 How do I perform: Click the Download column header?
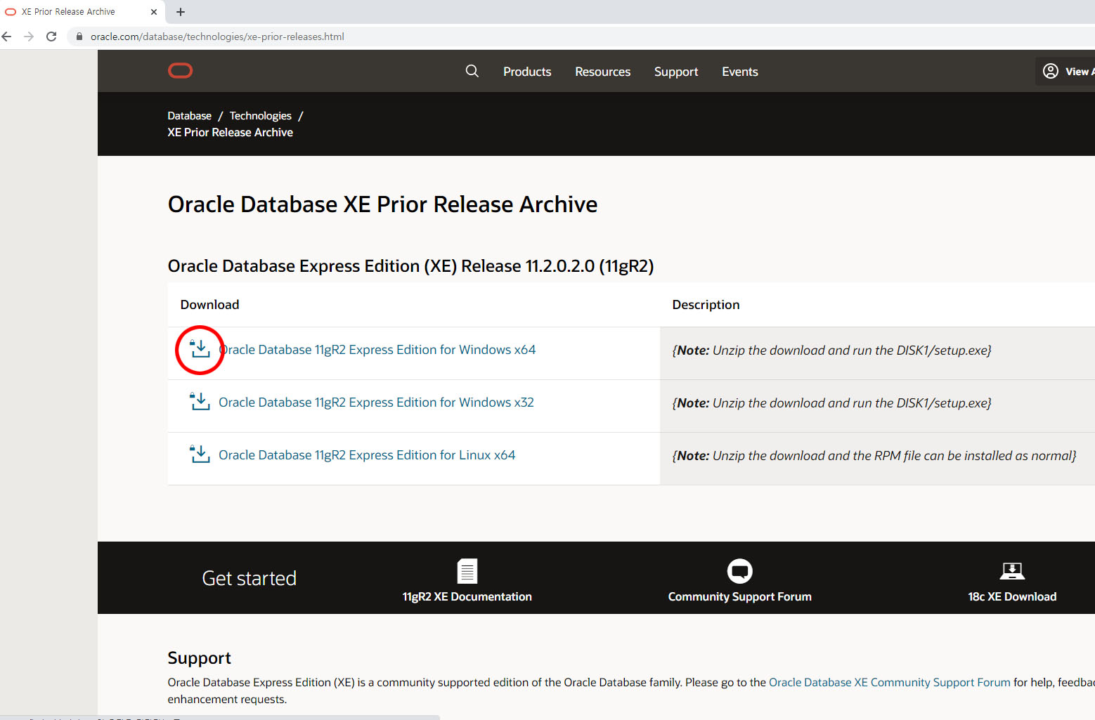click(209, 304)
